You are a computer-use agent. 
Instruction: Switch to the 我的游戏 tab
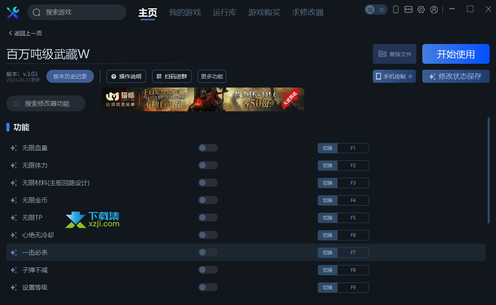185,12
